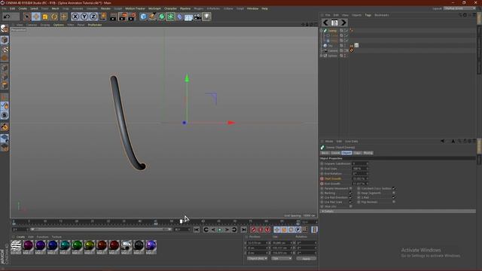Click the Coordinate System icon
This screenshot has width=482, height=271.
click(x=102, y=17)
